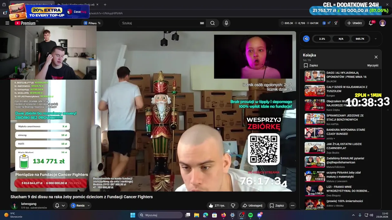Open the account avatar menu
Screen dimensions: 392x220
383,23
